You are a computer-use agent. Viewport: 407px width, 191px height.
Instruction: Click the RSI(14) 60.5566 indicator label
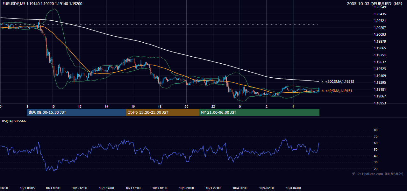(x=14, y=121)
